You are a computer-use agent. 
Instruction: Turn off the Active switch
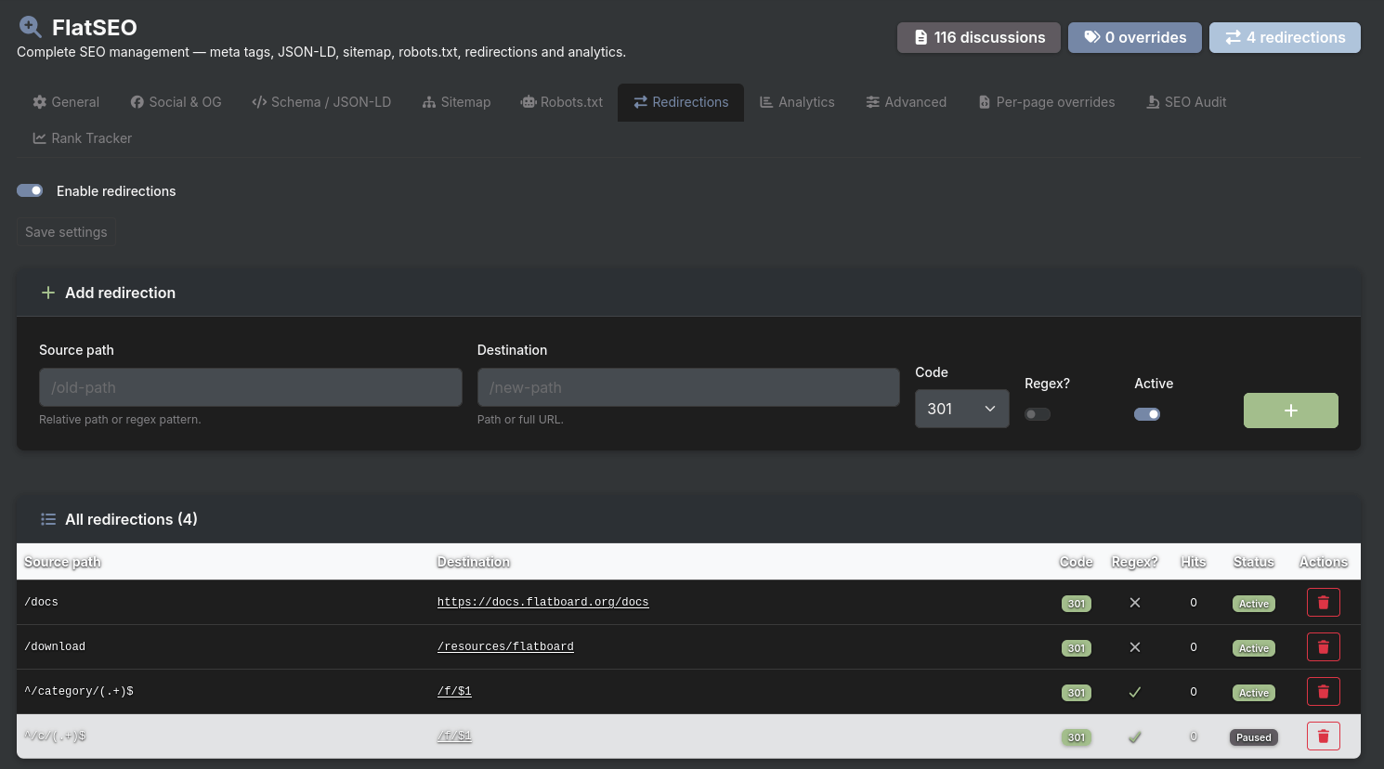pos(1146,414)
